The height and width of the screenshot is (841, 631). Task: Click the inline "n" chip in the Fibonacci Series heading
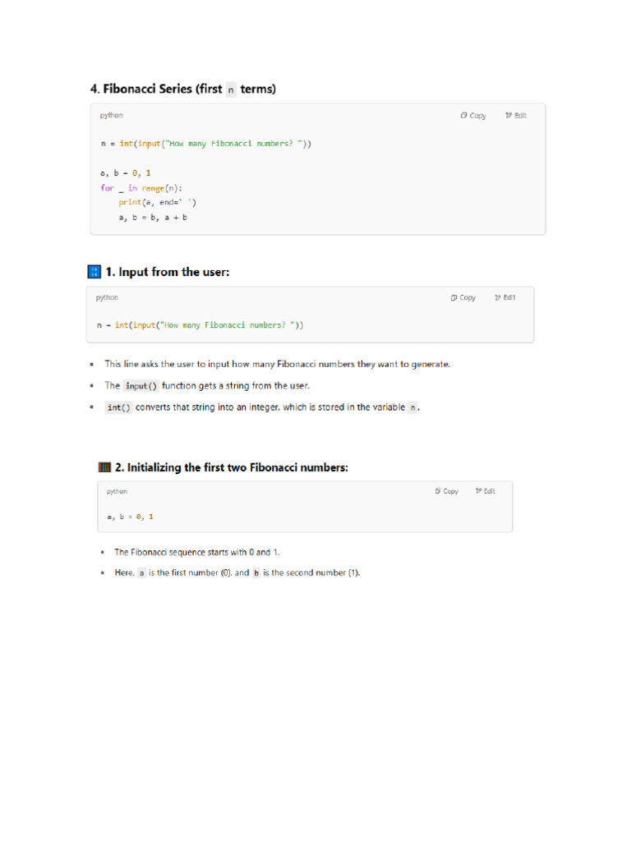coord(231,90)
